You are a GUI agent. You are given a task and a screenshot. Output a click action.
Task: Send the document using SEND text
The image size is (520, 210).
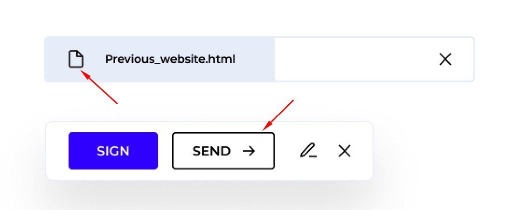pos(211,151)
